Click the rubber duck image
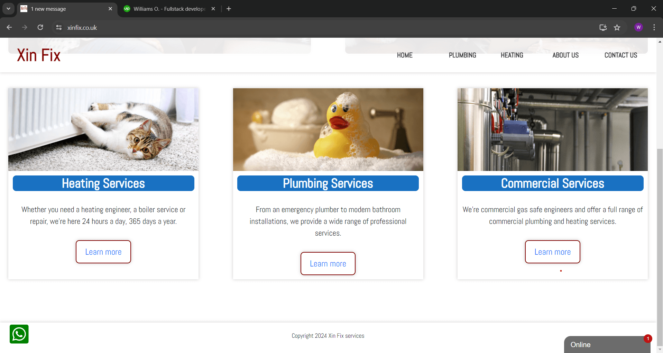 328,129
